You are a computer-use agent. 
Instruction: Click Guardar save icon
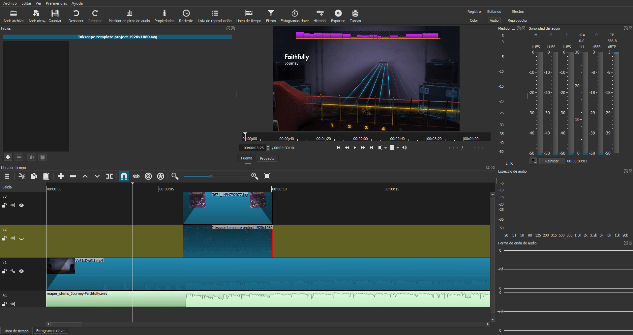pyautogui.click(x=55, y=16)
